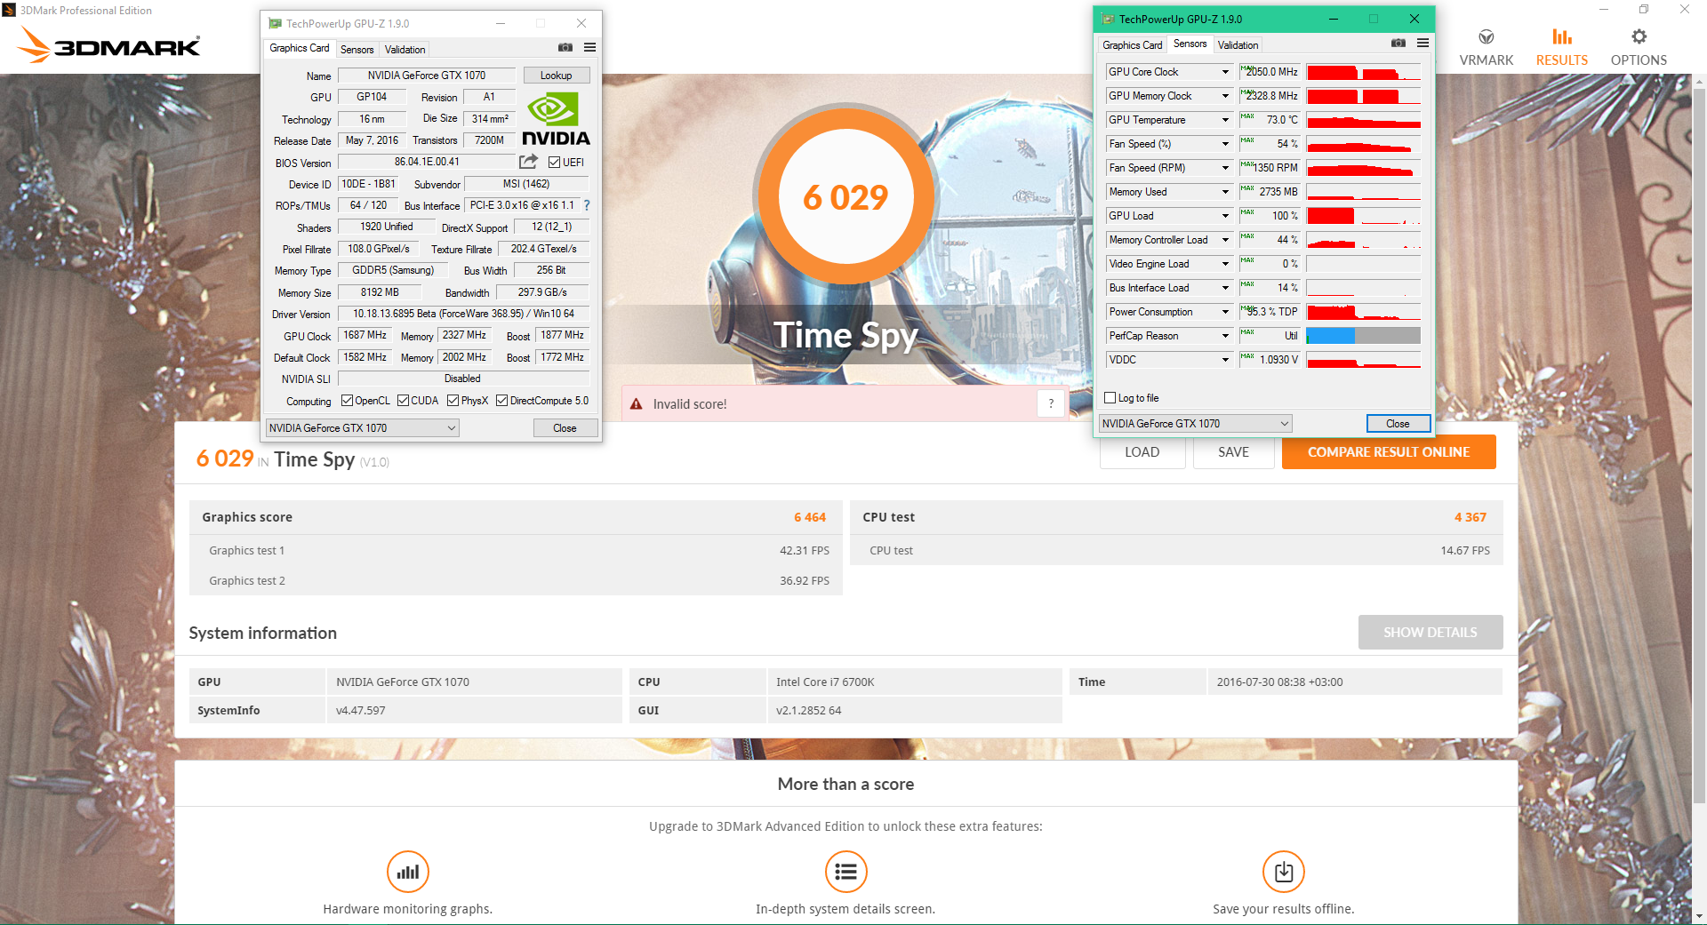Select Graphics Card tab in left GPU-Z window
This screenshot has width=1707, height=925.
tap(300, 48)
